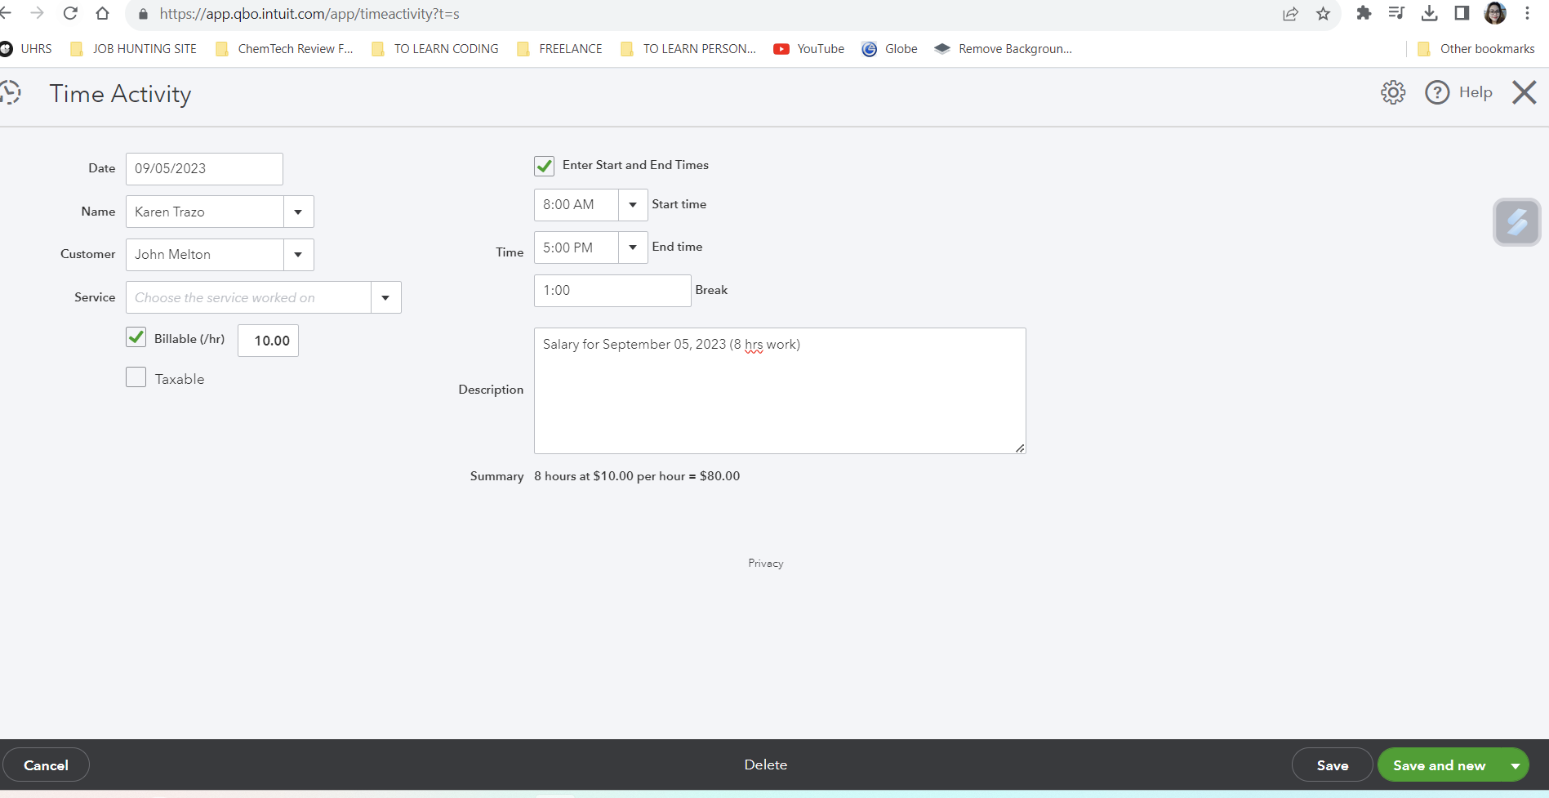
Task: Expand the End time dropdown arrow
Action: click(634, 247)
